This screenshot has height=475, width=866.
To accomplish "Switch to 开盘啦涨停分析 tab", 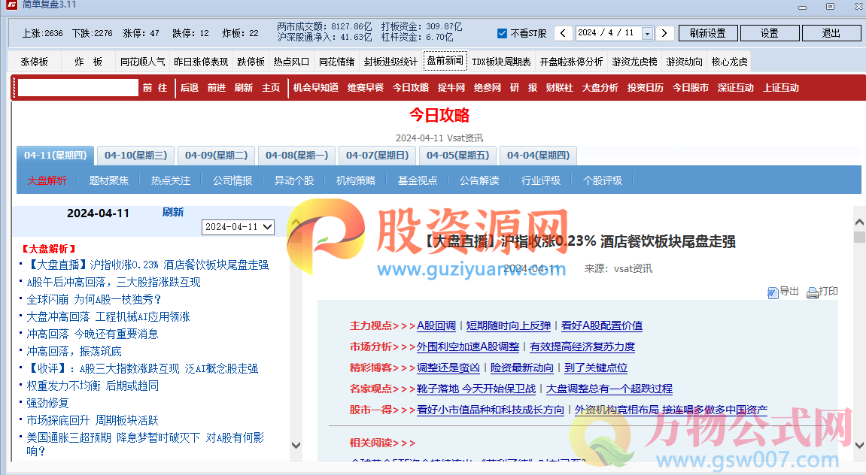I will pyautogui.click(x=571, y=62).
